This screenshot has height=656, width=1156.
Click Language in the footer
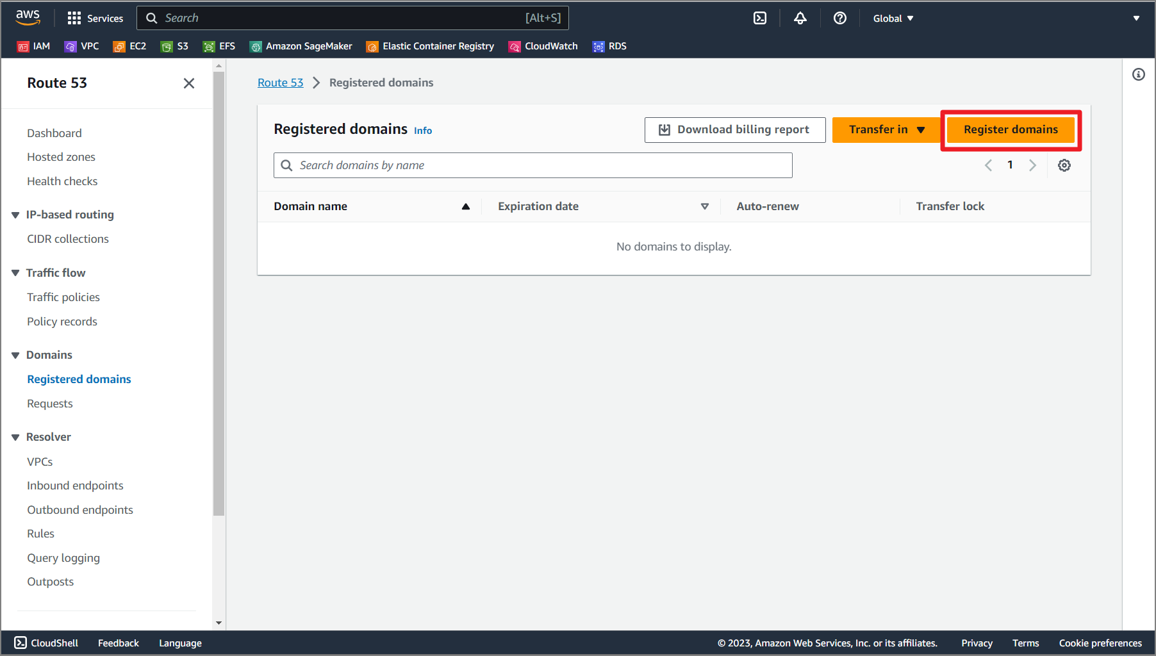[x=180, y=643]
